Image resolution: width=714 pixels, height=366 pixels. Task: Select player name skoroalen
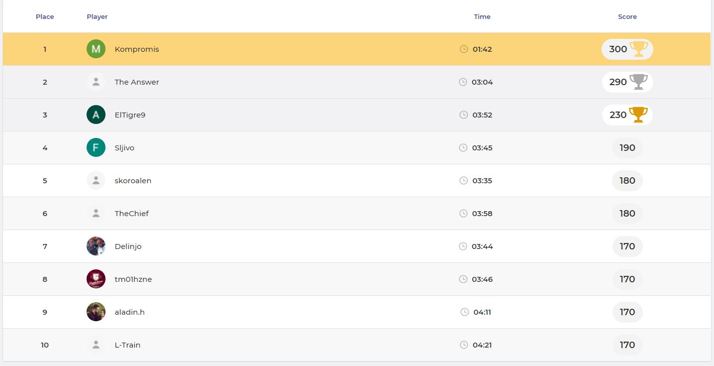(133, 181)
